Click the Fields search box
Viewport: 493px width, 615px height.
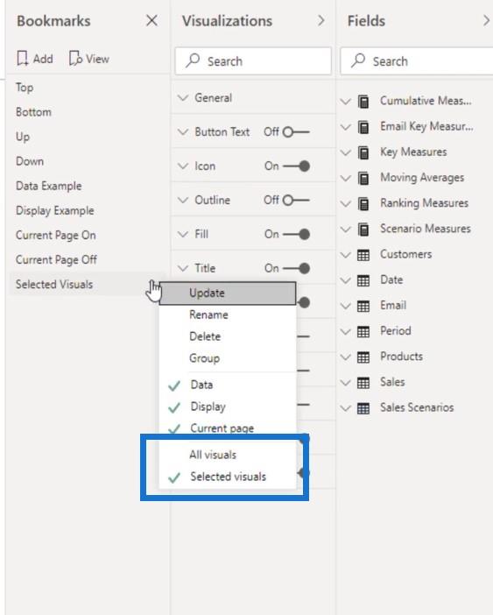[x=417, y=61]
